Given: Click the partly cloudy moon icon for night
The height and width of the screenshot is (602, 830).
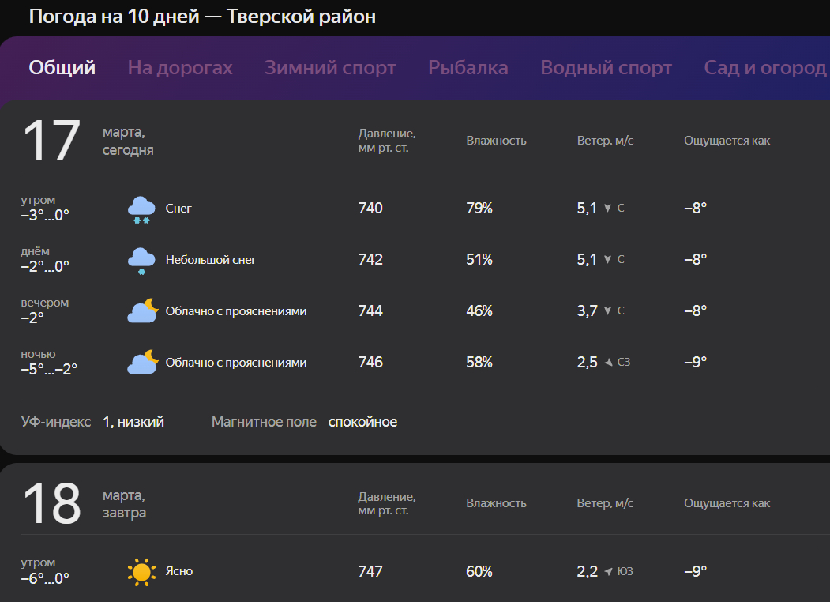Looking at the screenshot, I should (x=143, y=363).
